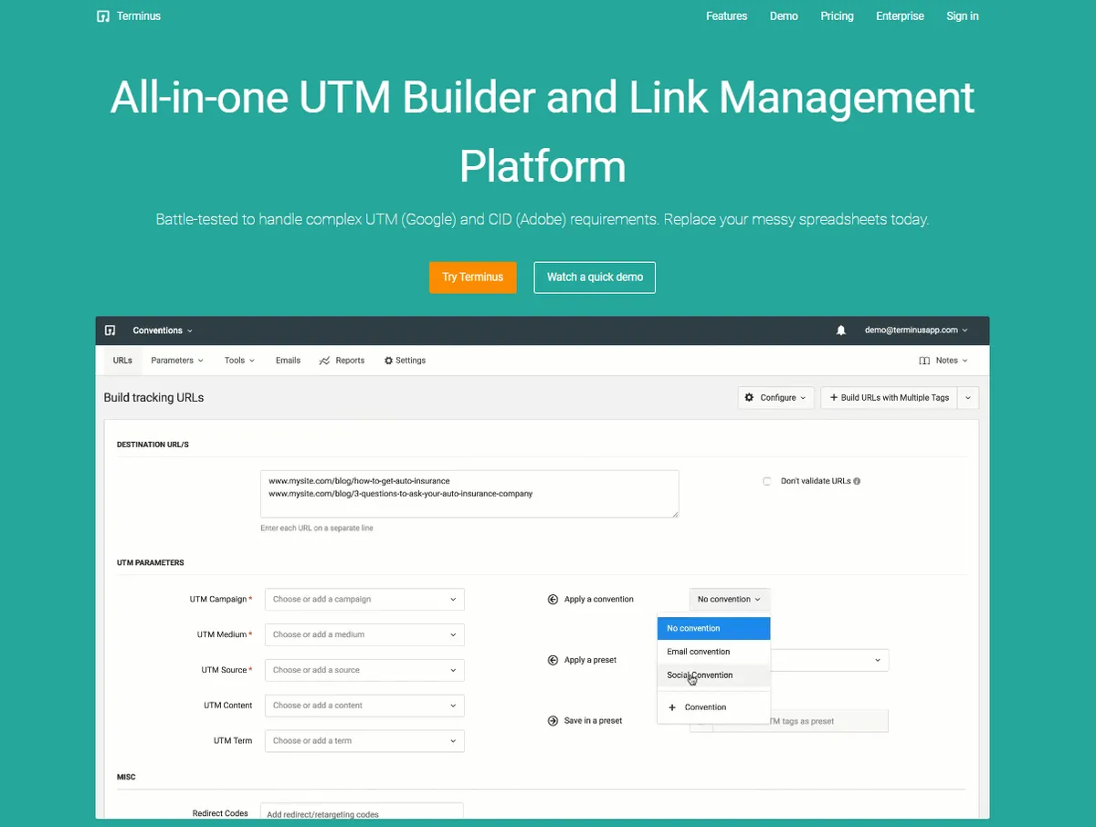Select Social Convention from the open dropdown
The height and width of the screenshot is (827, 1096).
click(700, 675)
